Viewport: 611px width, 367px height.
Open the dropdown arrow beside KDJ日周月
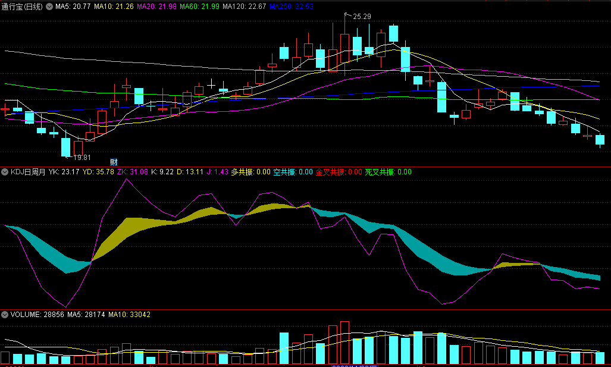[x=5, y=172]
